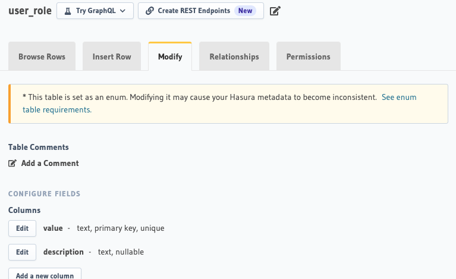Select the description column name
This screenshot has height=279, width=456.
[64, 252]
